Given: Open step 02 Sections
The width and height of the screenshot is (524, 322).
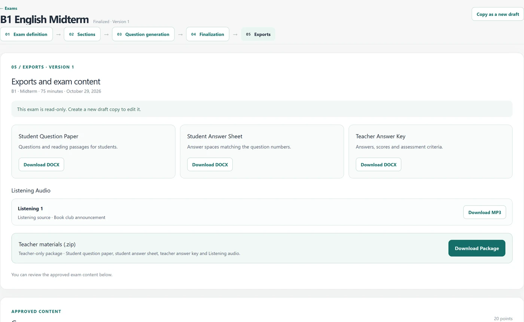Looking at the screenshot, I should coord(82,34).
